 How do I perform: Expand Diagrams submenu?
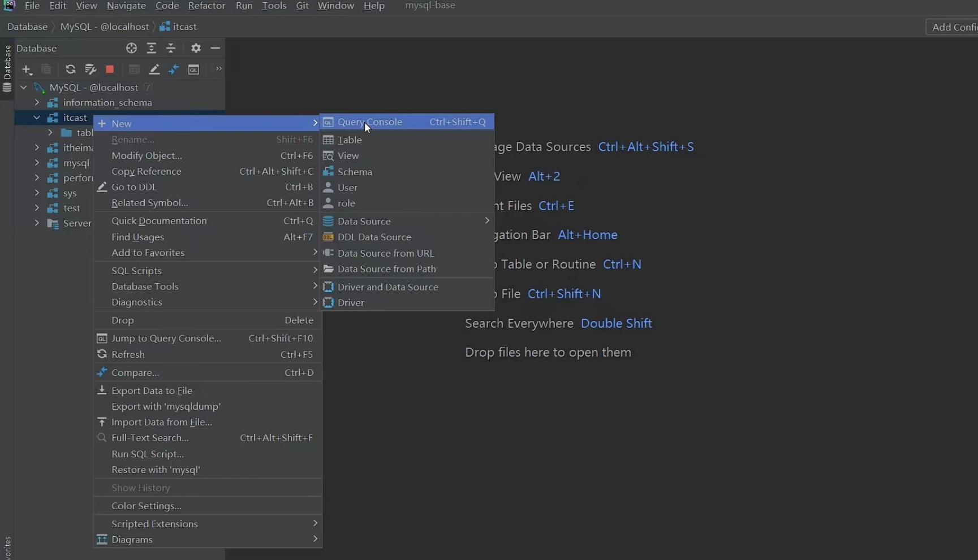(x=208, y=540)
